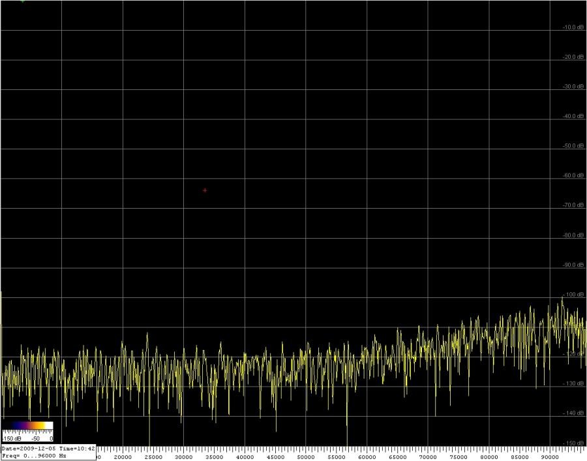
Task: Click the -10.0 dB scale label
Action: [x=573, y=27]
